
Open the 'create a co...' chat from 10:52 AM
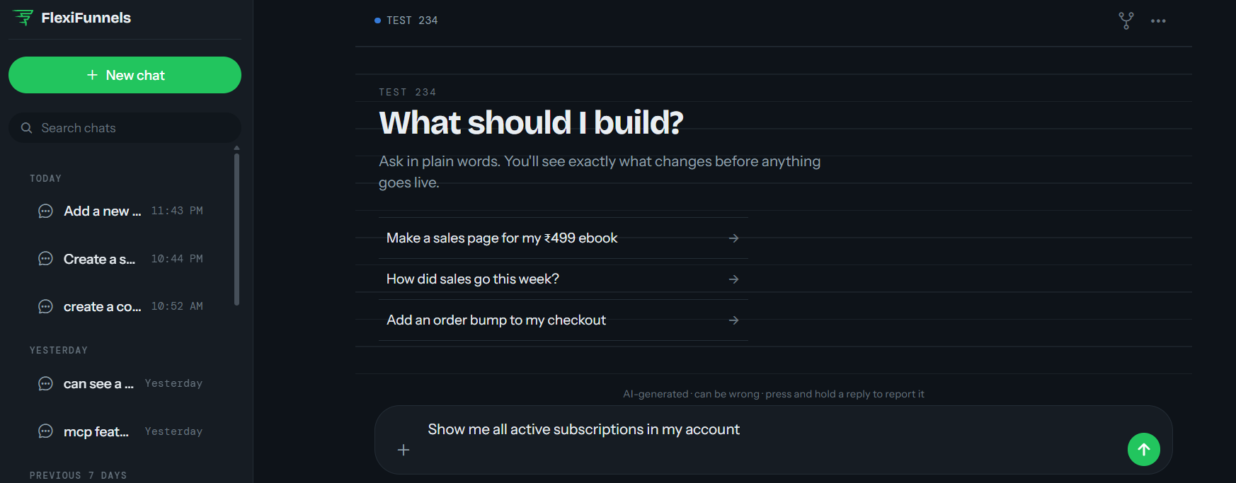[x=121, y=306]
